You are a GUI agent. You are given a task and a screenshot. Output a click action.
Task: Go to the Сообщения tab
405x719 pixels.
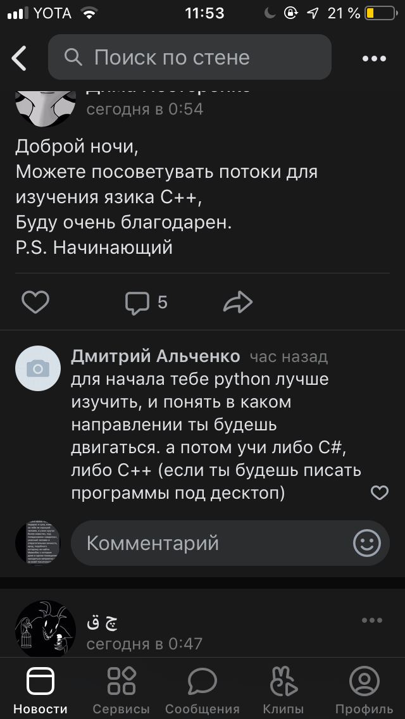202,690
